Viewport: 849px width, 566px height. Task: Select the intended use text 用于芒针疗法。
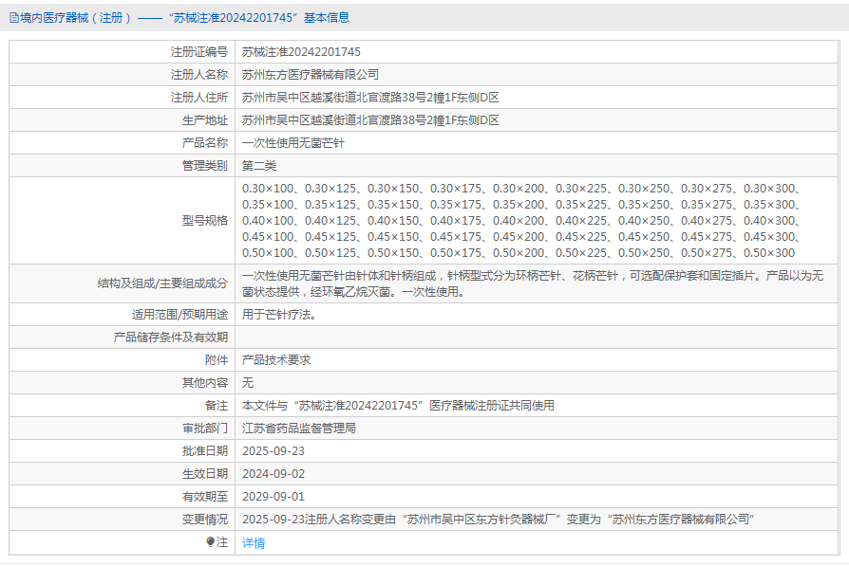(x=279, y=315)
